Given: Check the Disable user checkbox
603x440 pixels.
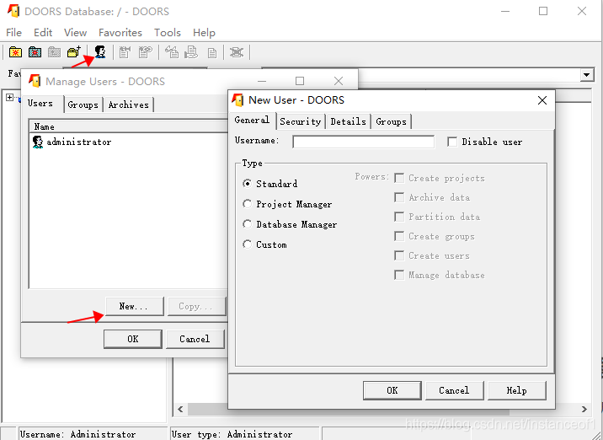Looking at the screenshot, I should (x=452, y=142).
